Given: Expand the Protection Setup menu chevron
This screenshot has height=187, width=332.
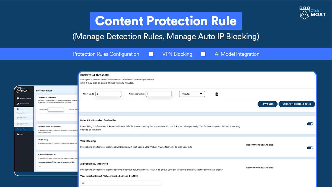Looking at the screenshot, I should 32,109.
